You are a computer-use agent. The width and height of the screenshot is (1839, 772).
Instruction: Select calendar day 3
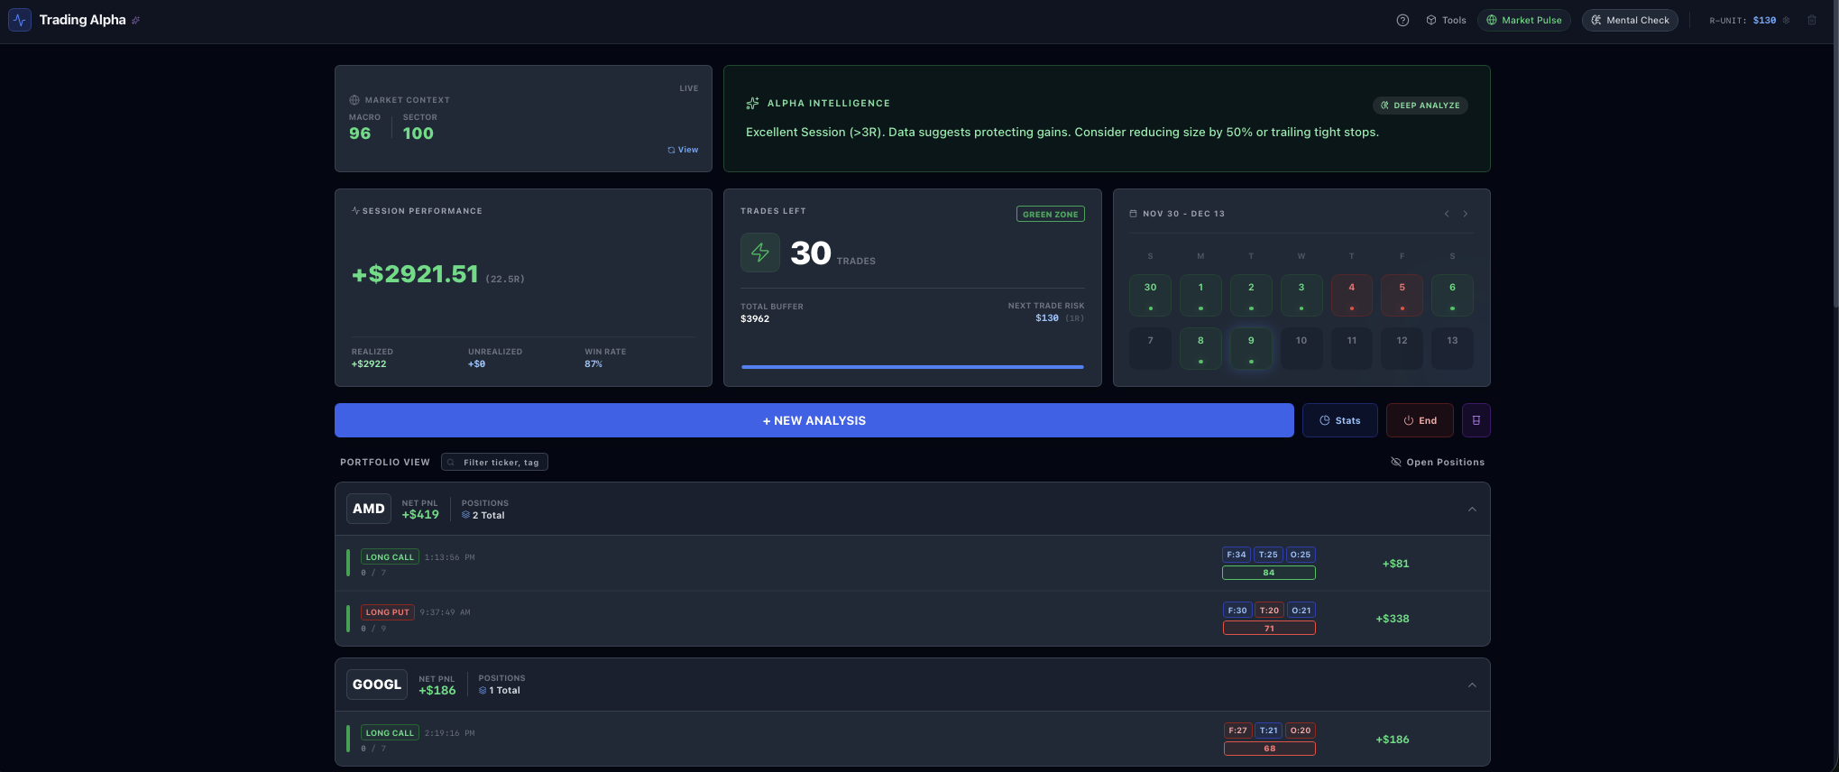[1301, 295]
